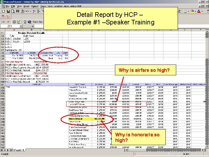Image resolution: width=209 pixels, height=157 pixels.
Task: Click the previous-sheet tab scroll button
Action: pos(5,150)
